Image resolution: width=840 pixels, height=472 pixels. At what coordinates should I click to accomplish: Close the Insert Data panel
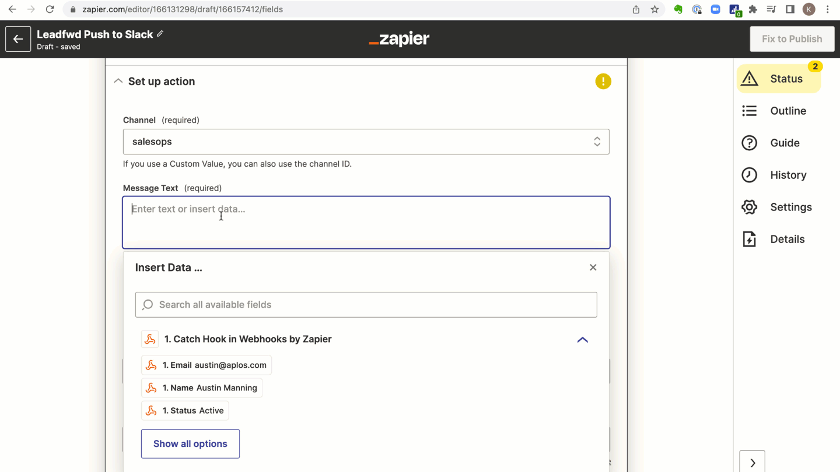point(593,267)
